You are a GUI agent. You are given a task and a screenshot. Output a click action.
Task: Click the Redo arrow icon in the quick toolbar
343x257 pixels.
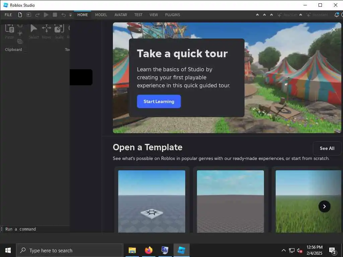pos(38,15)
